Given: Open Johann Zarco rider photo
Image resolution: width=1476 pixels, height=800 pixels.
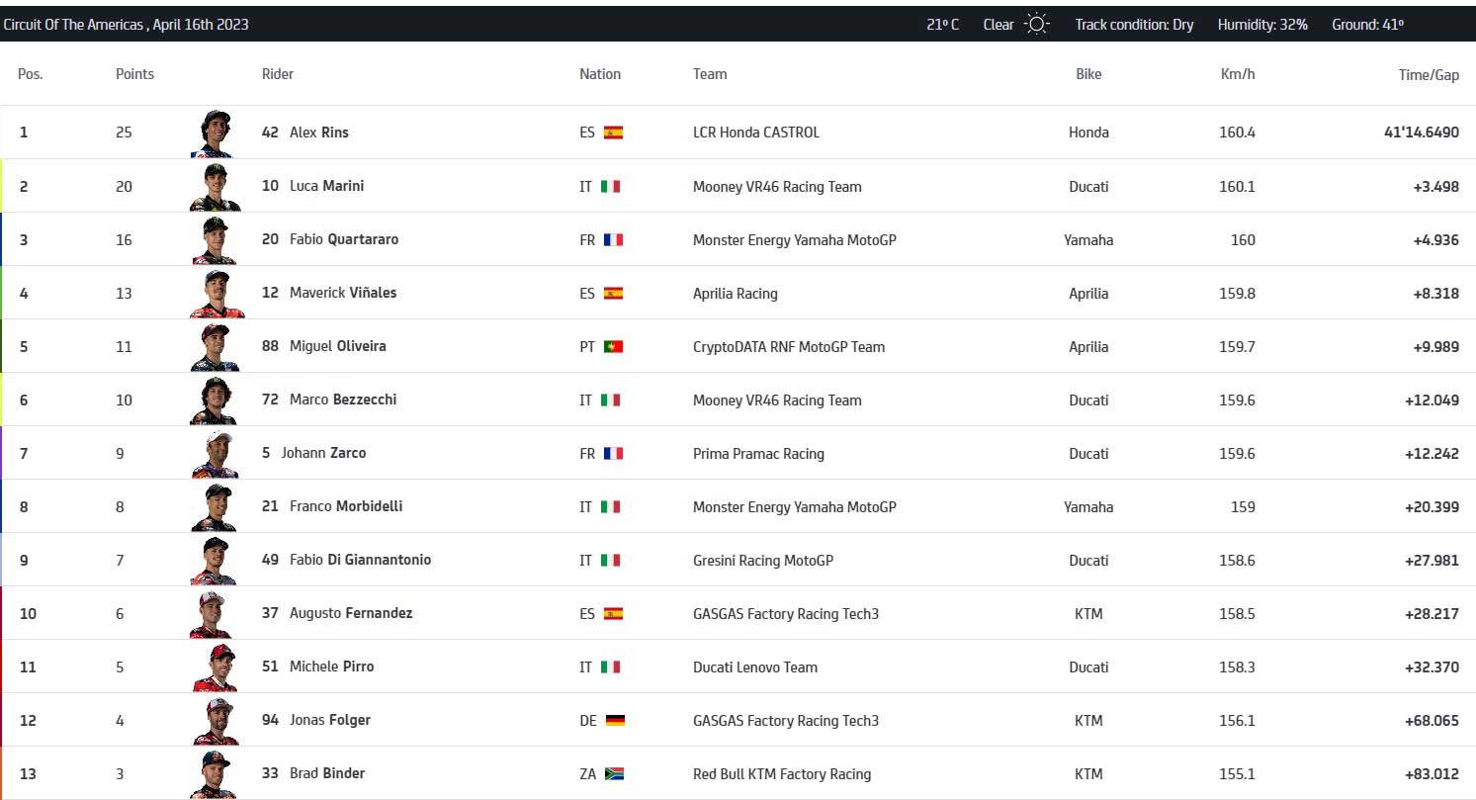Looking at the screenshot, I should tap(213, 454).
